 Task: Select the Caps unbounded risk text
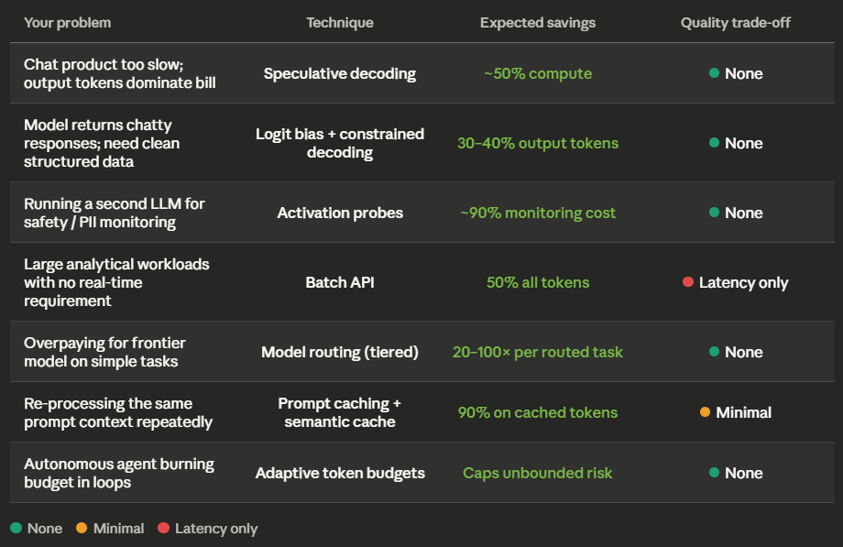click(538, 473)
